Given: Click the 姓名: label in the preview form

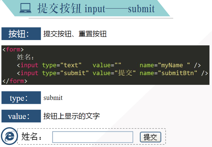Looking at the screenshot, I should pos(31,137).
